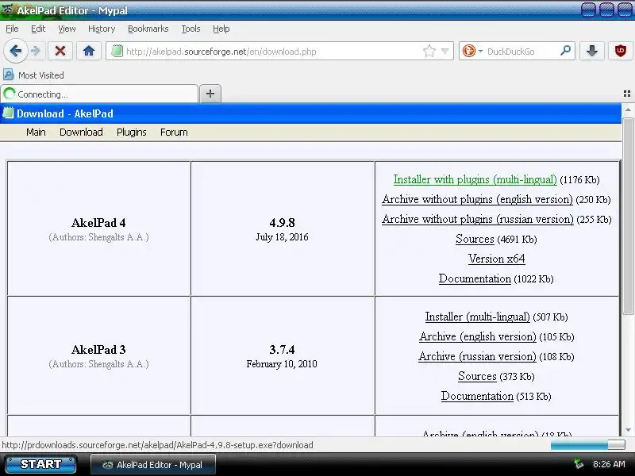Screen dimensions: 635x476
Task: Open the Edit menu
Action: point(38,29)
